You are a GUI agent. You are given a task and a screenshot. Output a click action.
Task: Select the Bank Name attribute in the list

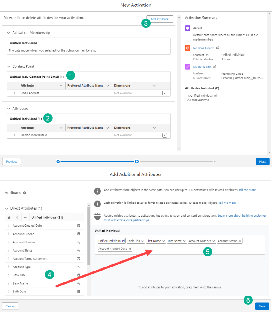tap(20, 283)
